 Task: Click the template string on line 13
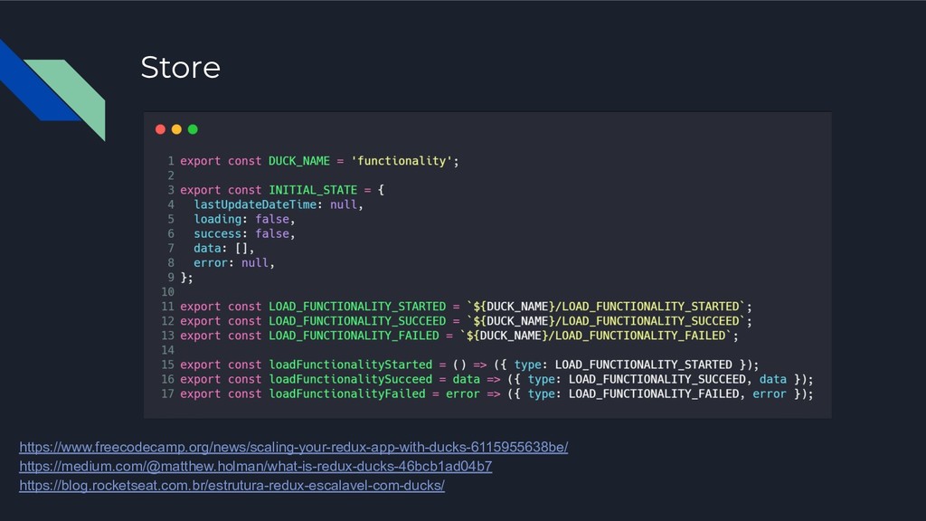click(x=596, y=336)
